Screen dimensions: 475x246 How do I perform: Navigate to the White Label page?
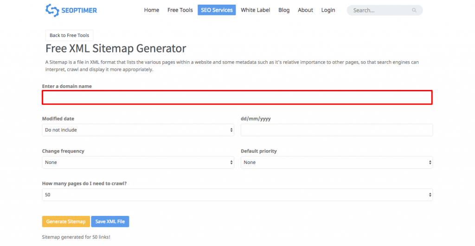tap(255, 10)
